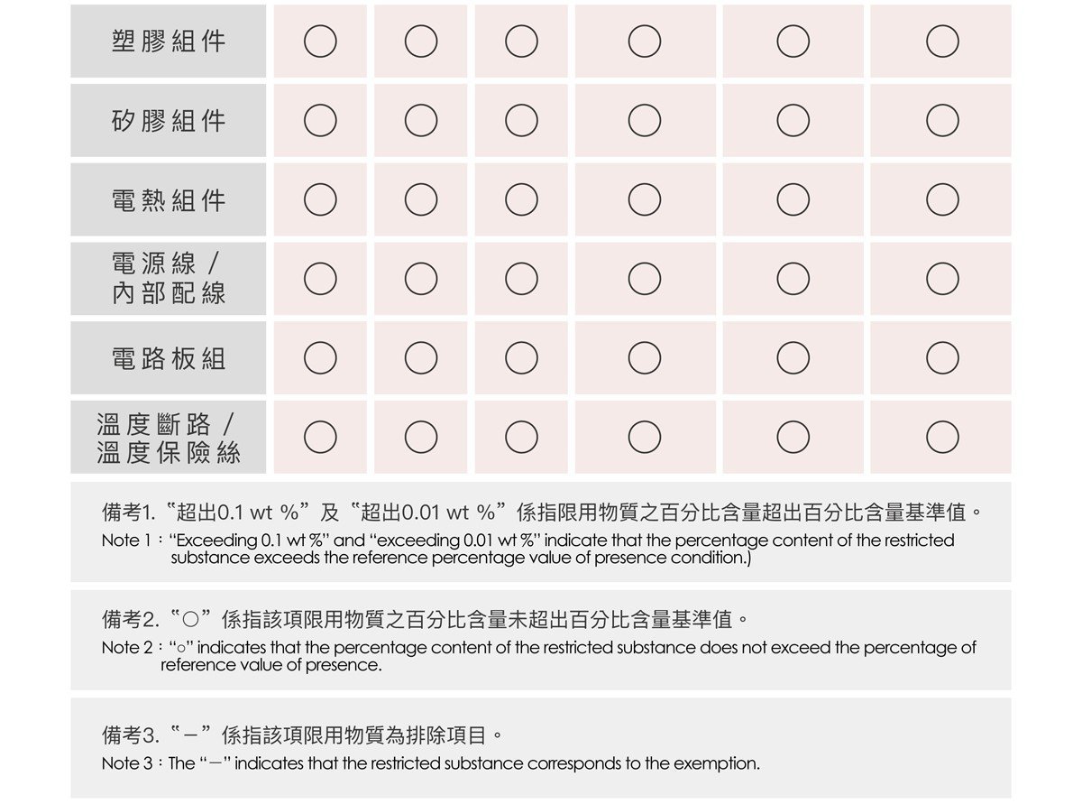The height and width of the screenshot is (804, 1082).
Task: Select the 電路板組 row header
Action: 169,358
